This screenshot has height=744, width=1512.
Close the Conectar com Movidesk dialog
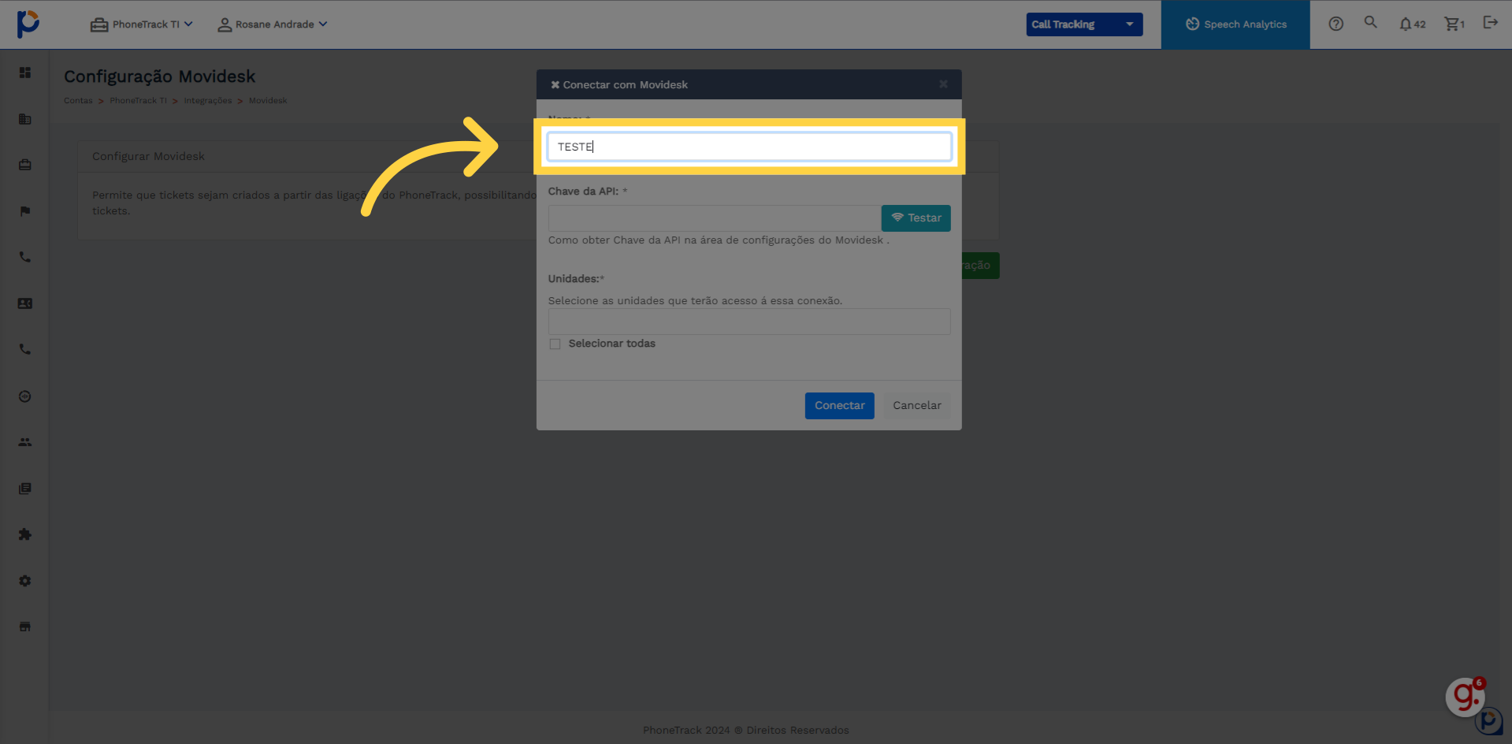pos(943,84)
